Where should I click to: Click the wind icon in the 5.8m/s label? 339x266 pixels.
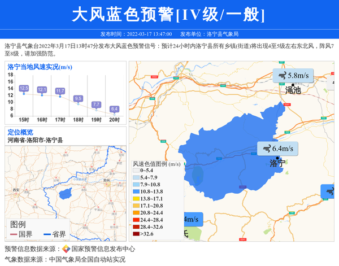pyautogui.click(x=281, y=75)
